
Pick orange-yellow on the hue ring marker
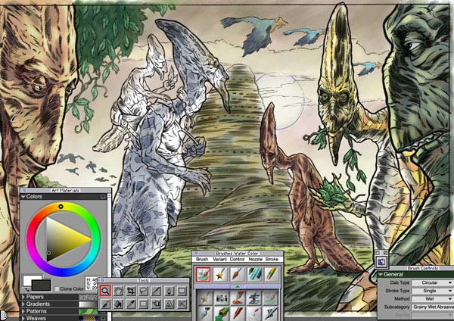point(61,207)
